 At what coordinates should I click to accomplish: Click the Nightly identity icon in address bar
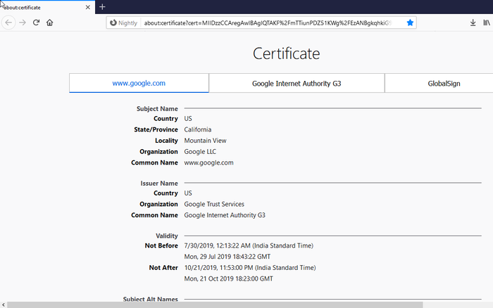[x=123, y=23]
